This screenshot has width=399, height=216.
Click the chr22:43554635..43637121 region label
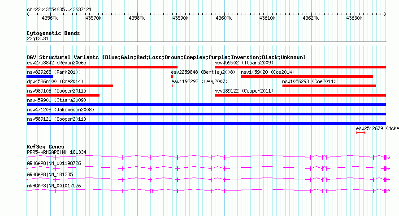[59, 9]
